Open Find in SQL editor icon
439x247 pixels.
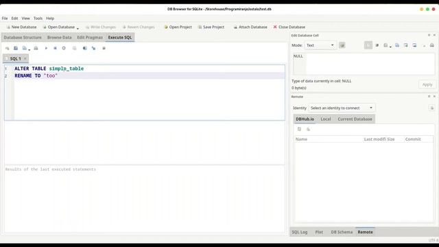coord(85,48)
